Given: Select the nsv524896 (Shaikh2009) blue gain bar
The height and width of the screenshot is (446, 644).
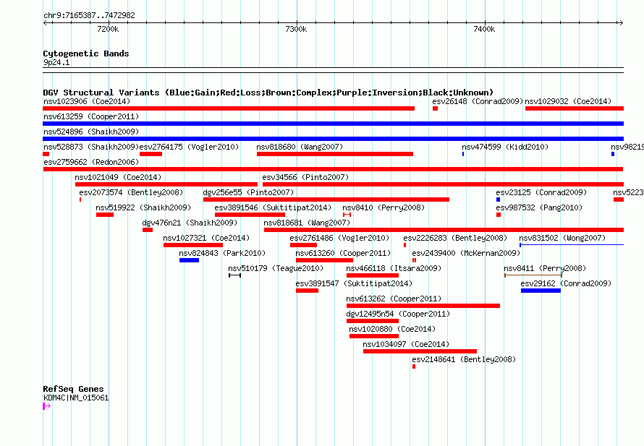Looking at the screenshot, I should click(x=333, y=139).
